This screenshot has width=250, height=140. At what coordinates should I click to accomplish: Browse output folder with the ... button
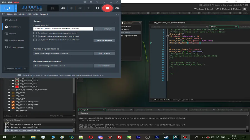pyautogui.click(x=97, y=29)
